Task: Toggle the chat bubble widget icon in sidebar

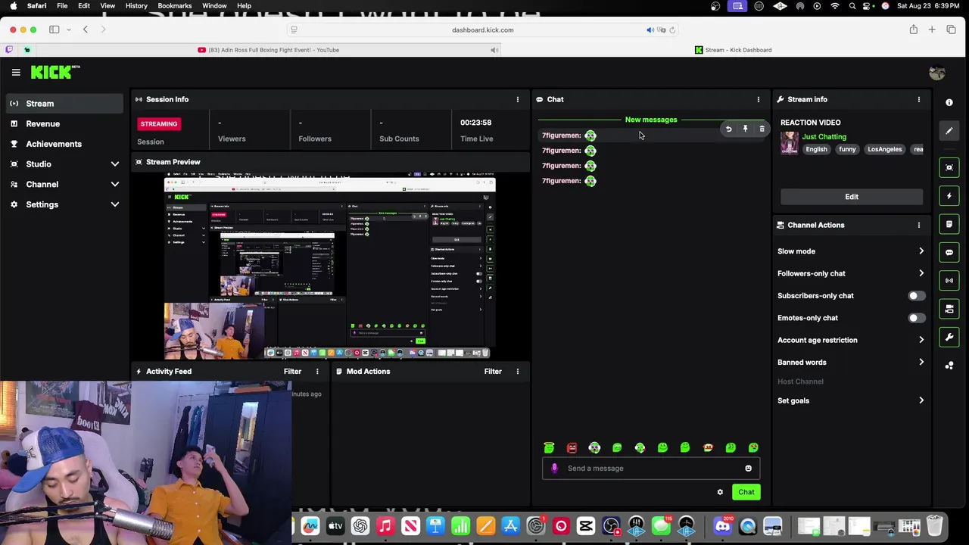Action: (x=949, y=252)
